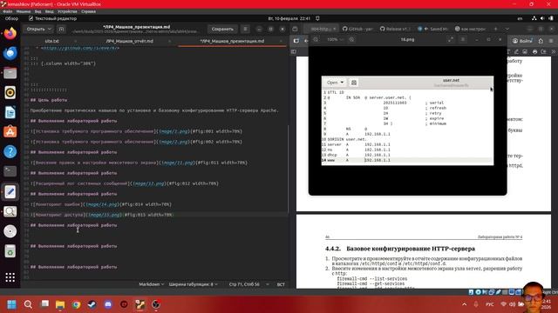The height and width of the screenshot is (313, 558).
Task: Open Discord from the Windows taskbar
Action: click(x=108, y=304)
